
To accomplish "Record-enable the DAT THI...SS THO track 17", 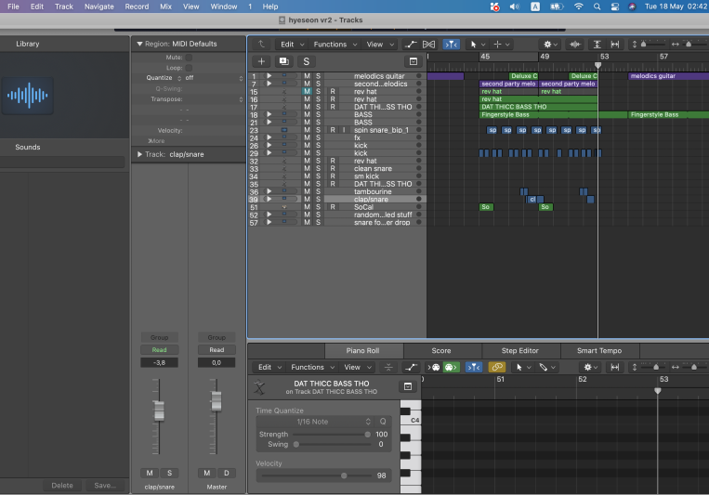I will 333,107.
